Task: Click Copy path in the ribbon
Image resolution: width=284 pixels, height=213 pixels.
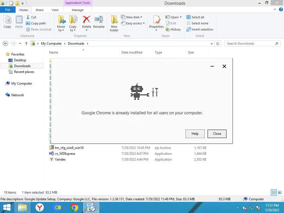Action: [x=36, y=23]
